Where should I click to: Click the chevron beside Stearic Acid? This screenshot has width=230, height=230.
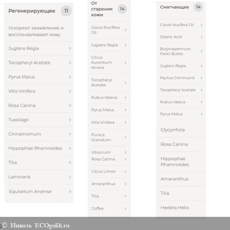[x=201, y=37]
